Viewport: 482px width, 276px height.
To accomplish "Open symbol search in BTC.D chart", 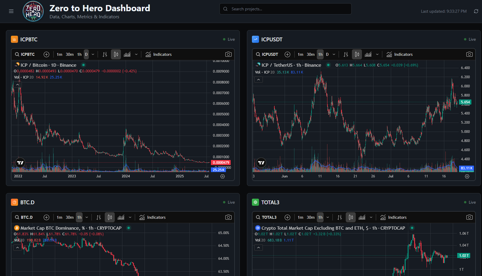I will pyautogui.click(x=24, y=217).
